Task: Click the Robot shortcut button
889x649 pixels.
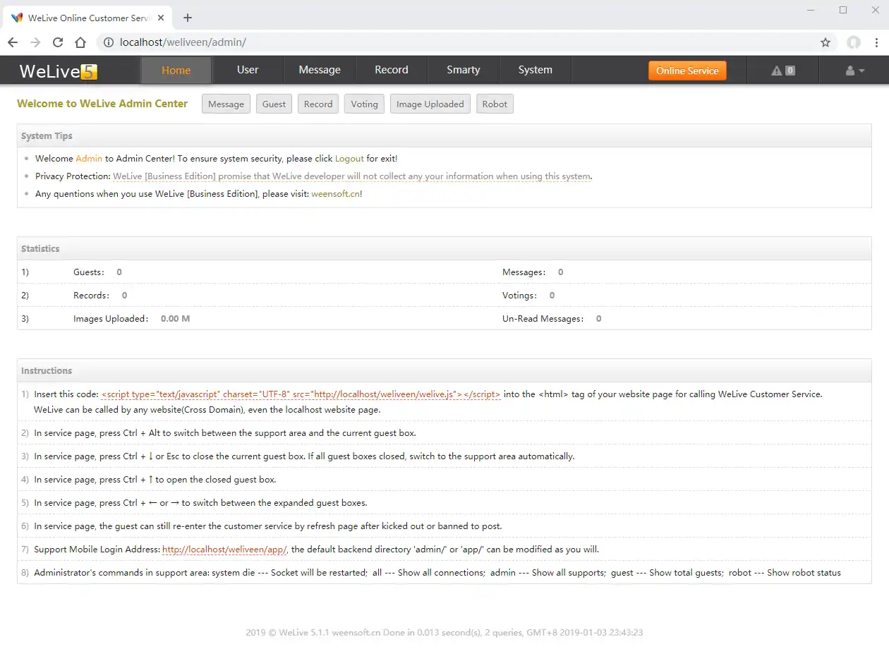Action: (x=495, y=104)
